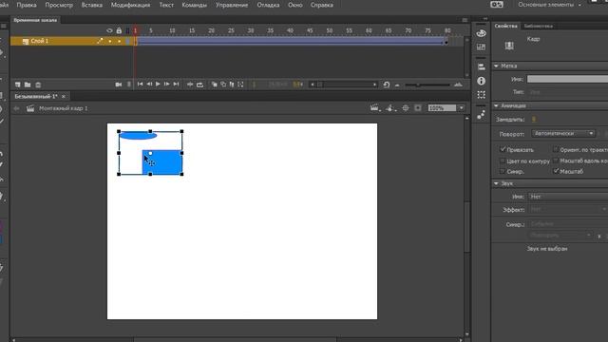
Task: Close the Безымянный-1 document tab
Action: (64, 96)
